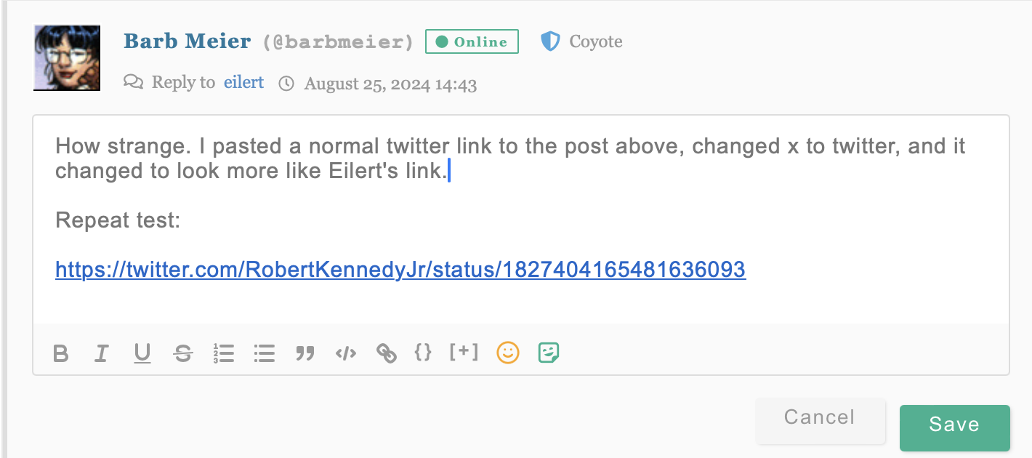The width and height of the screenshot is (1032, 458).
Task: Open eilert's profile from Reply to
Action: click(243, 83)
